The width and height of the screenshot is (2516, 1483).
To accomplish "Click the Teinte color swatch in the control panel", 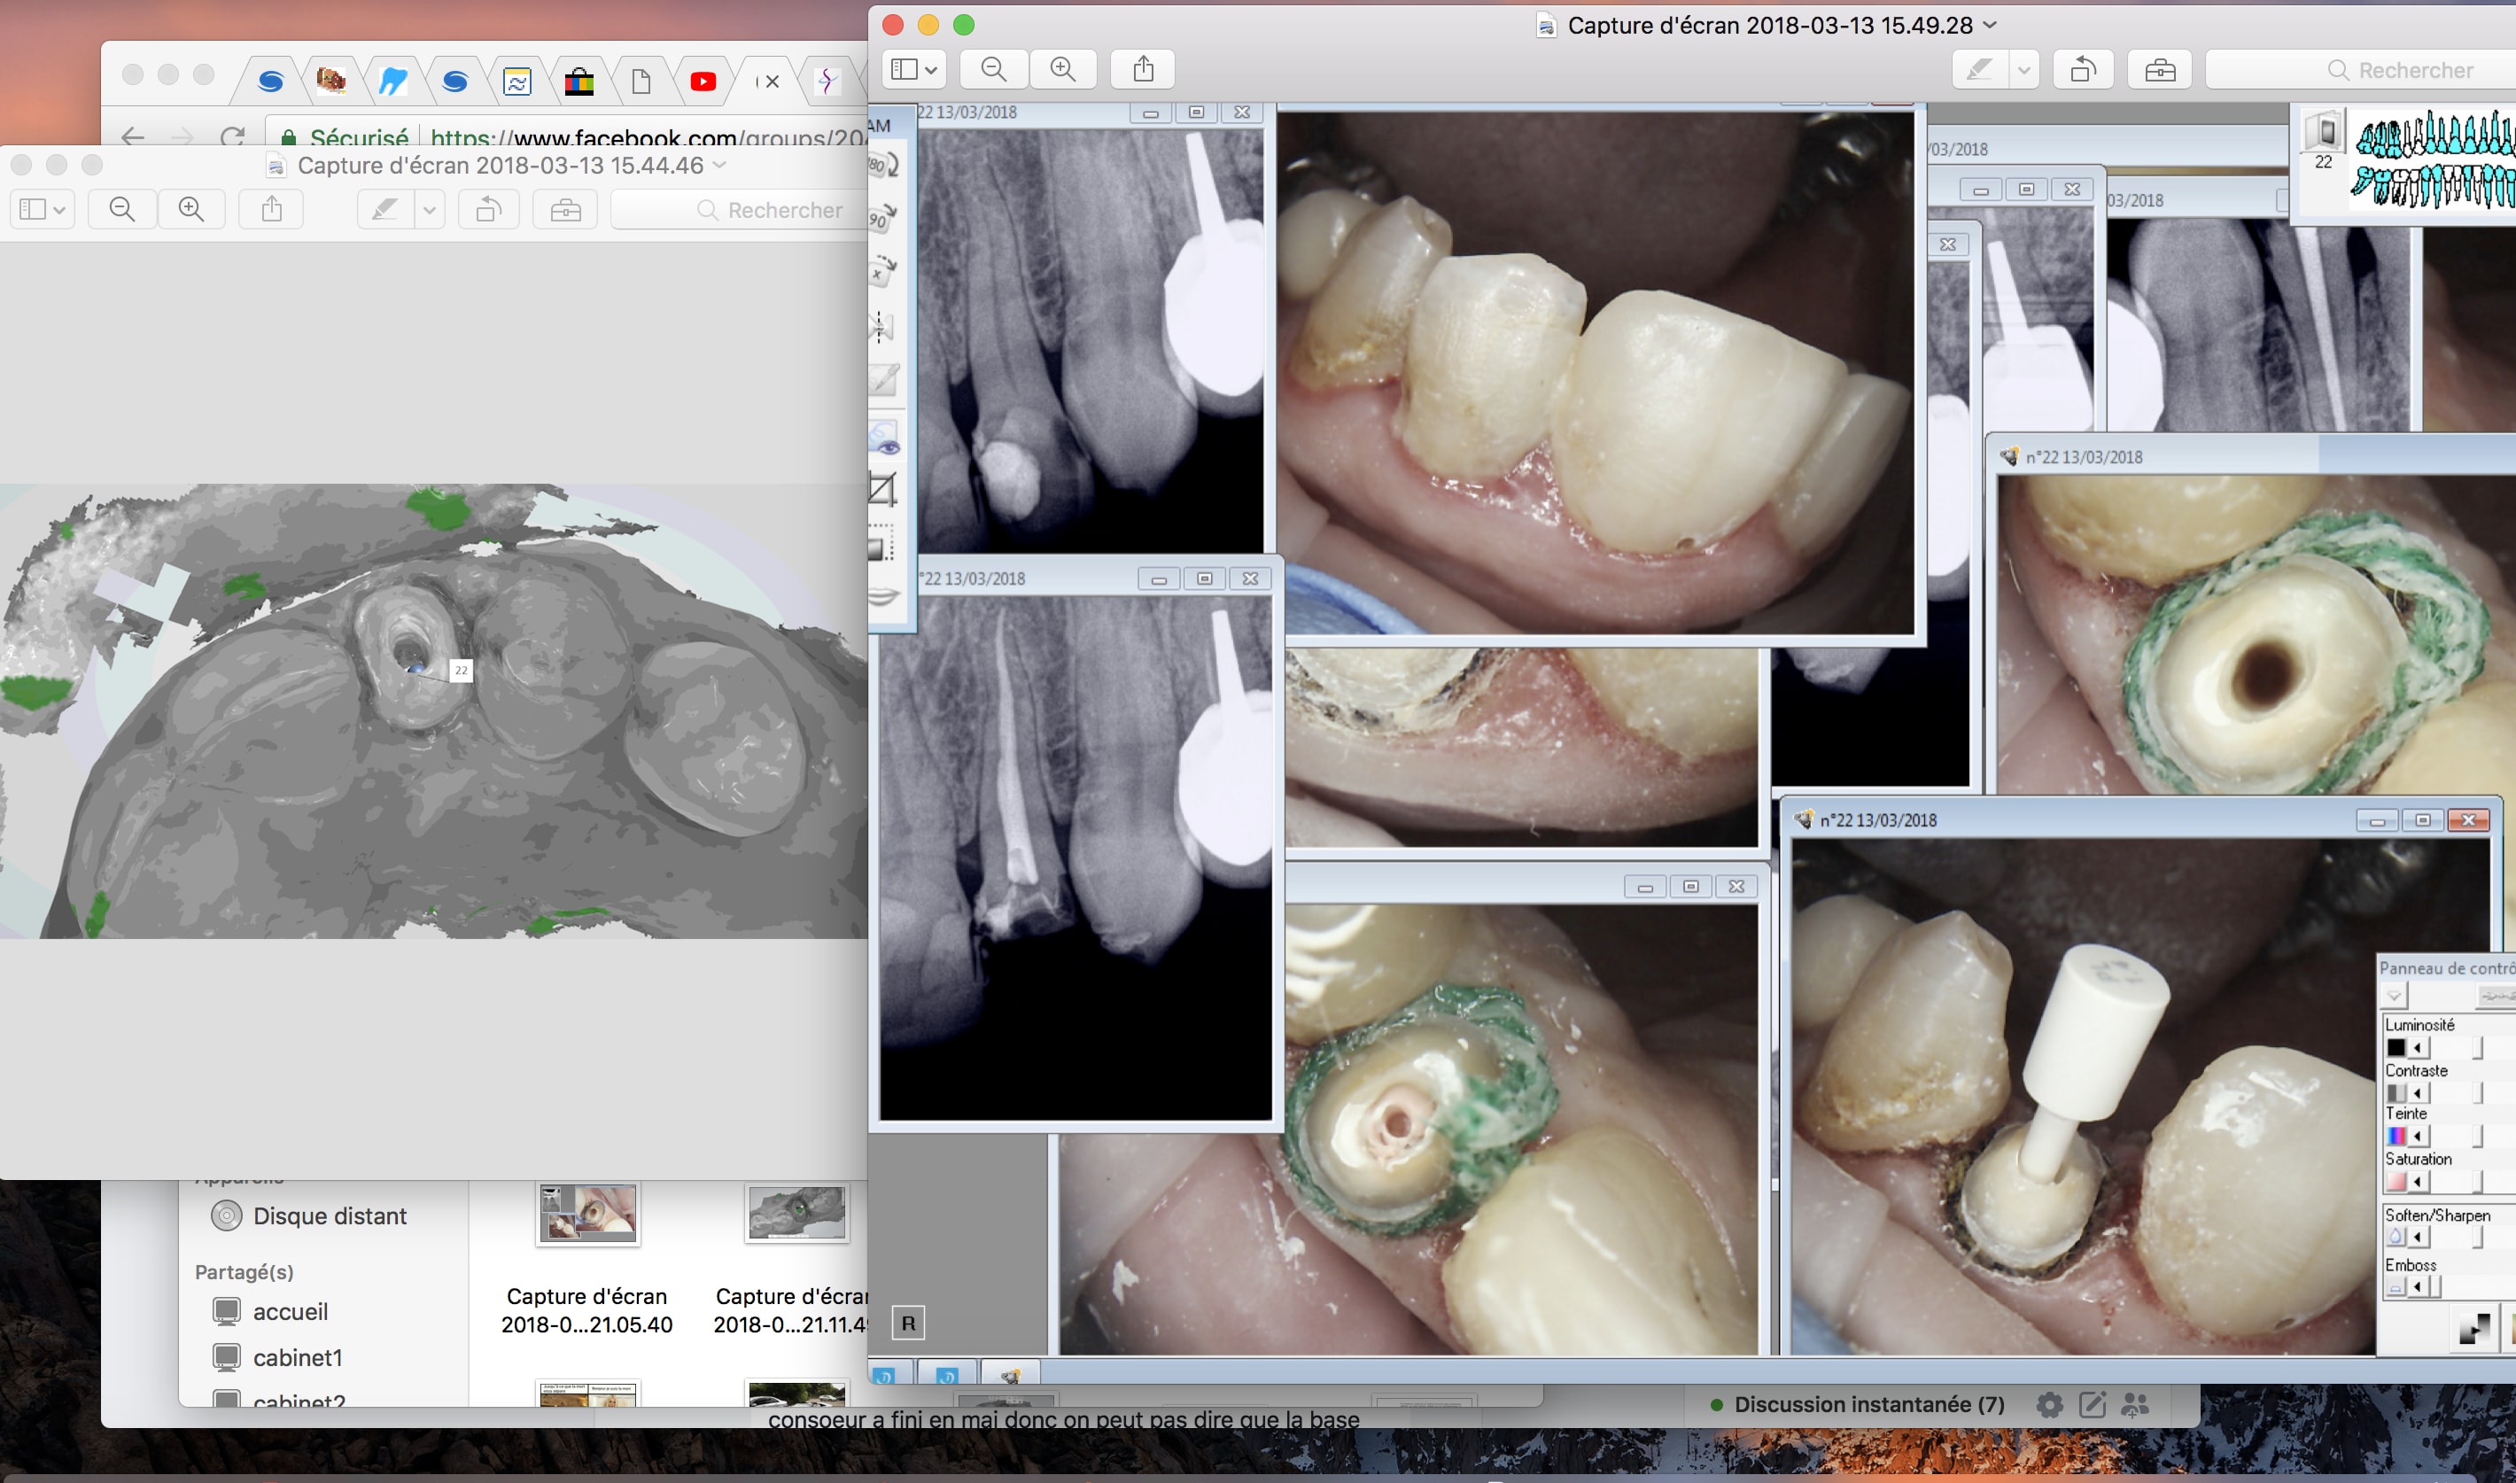I will (x=2396, y=1137).
